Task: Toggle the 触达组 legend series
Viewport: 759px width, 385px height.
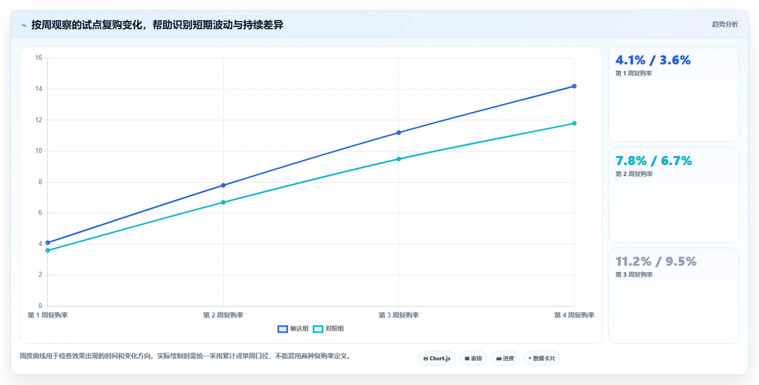Action: (293, 329)
